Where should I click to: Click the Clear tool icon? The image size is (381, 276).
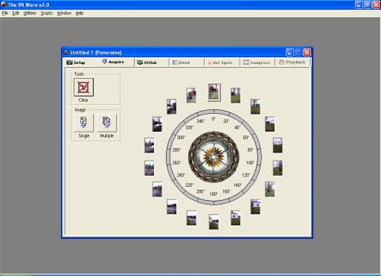(83, 87)
